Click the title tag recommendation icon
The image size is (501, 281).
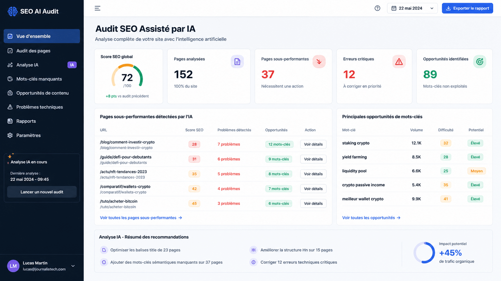[104, 250]
